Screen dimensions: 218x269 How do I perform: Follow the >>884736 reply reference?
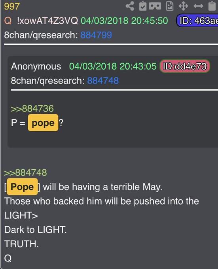coord(32,109)
